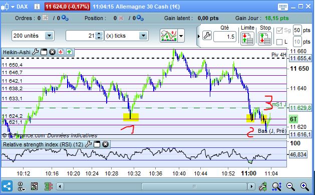Click the Gain Jour 18,15 pts value
This screenshot has height=195, width=315.
click(276, 18)
